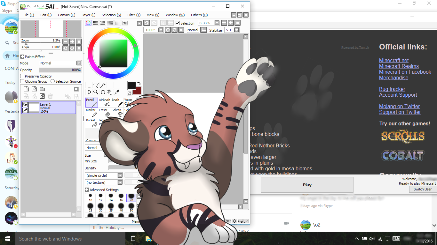This screenshot has height=245, width=437.
Task: Expand Advanced Settings section
Action: click(87, 190)
